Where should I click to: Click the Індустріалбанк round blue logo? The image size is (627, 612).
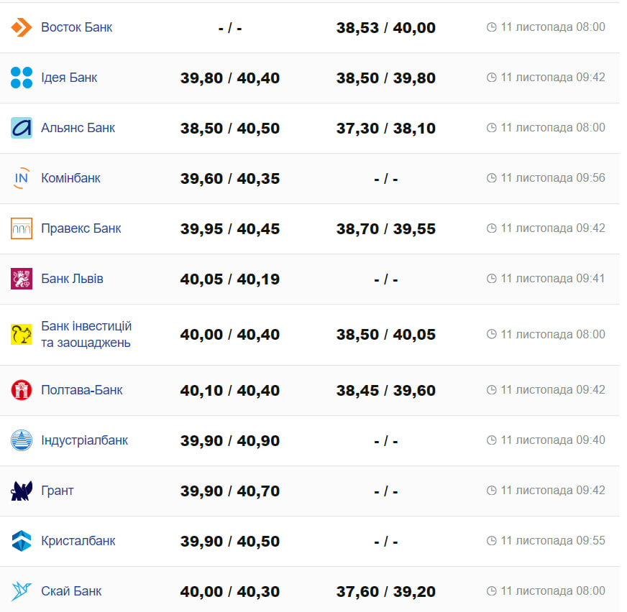coord(22,440)
